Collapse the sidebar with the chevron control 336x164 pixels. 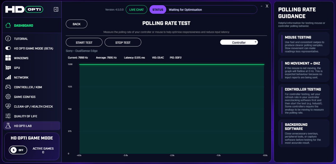(56, 9)
